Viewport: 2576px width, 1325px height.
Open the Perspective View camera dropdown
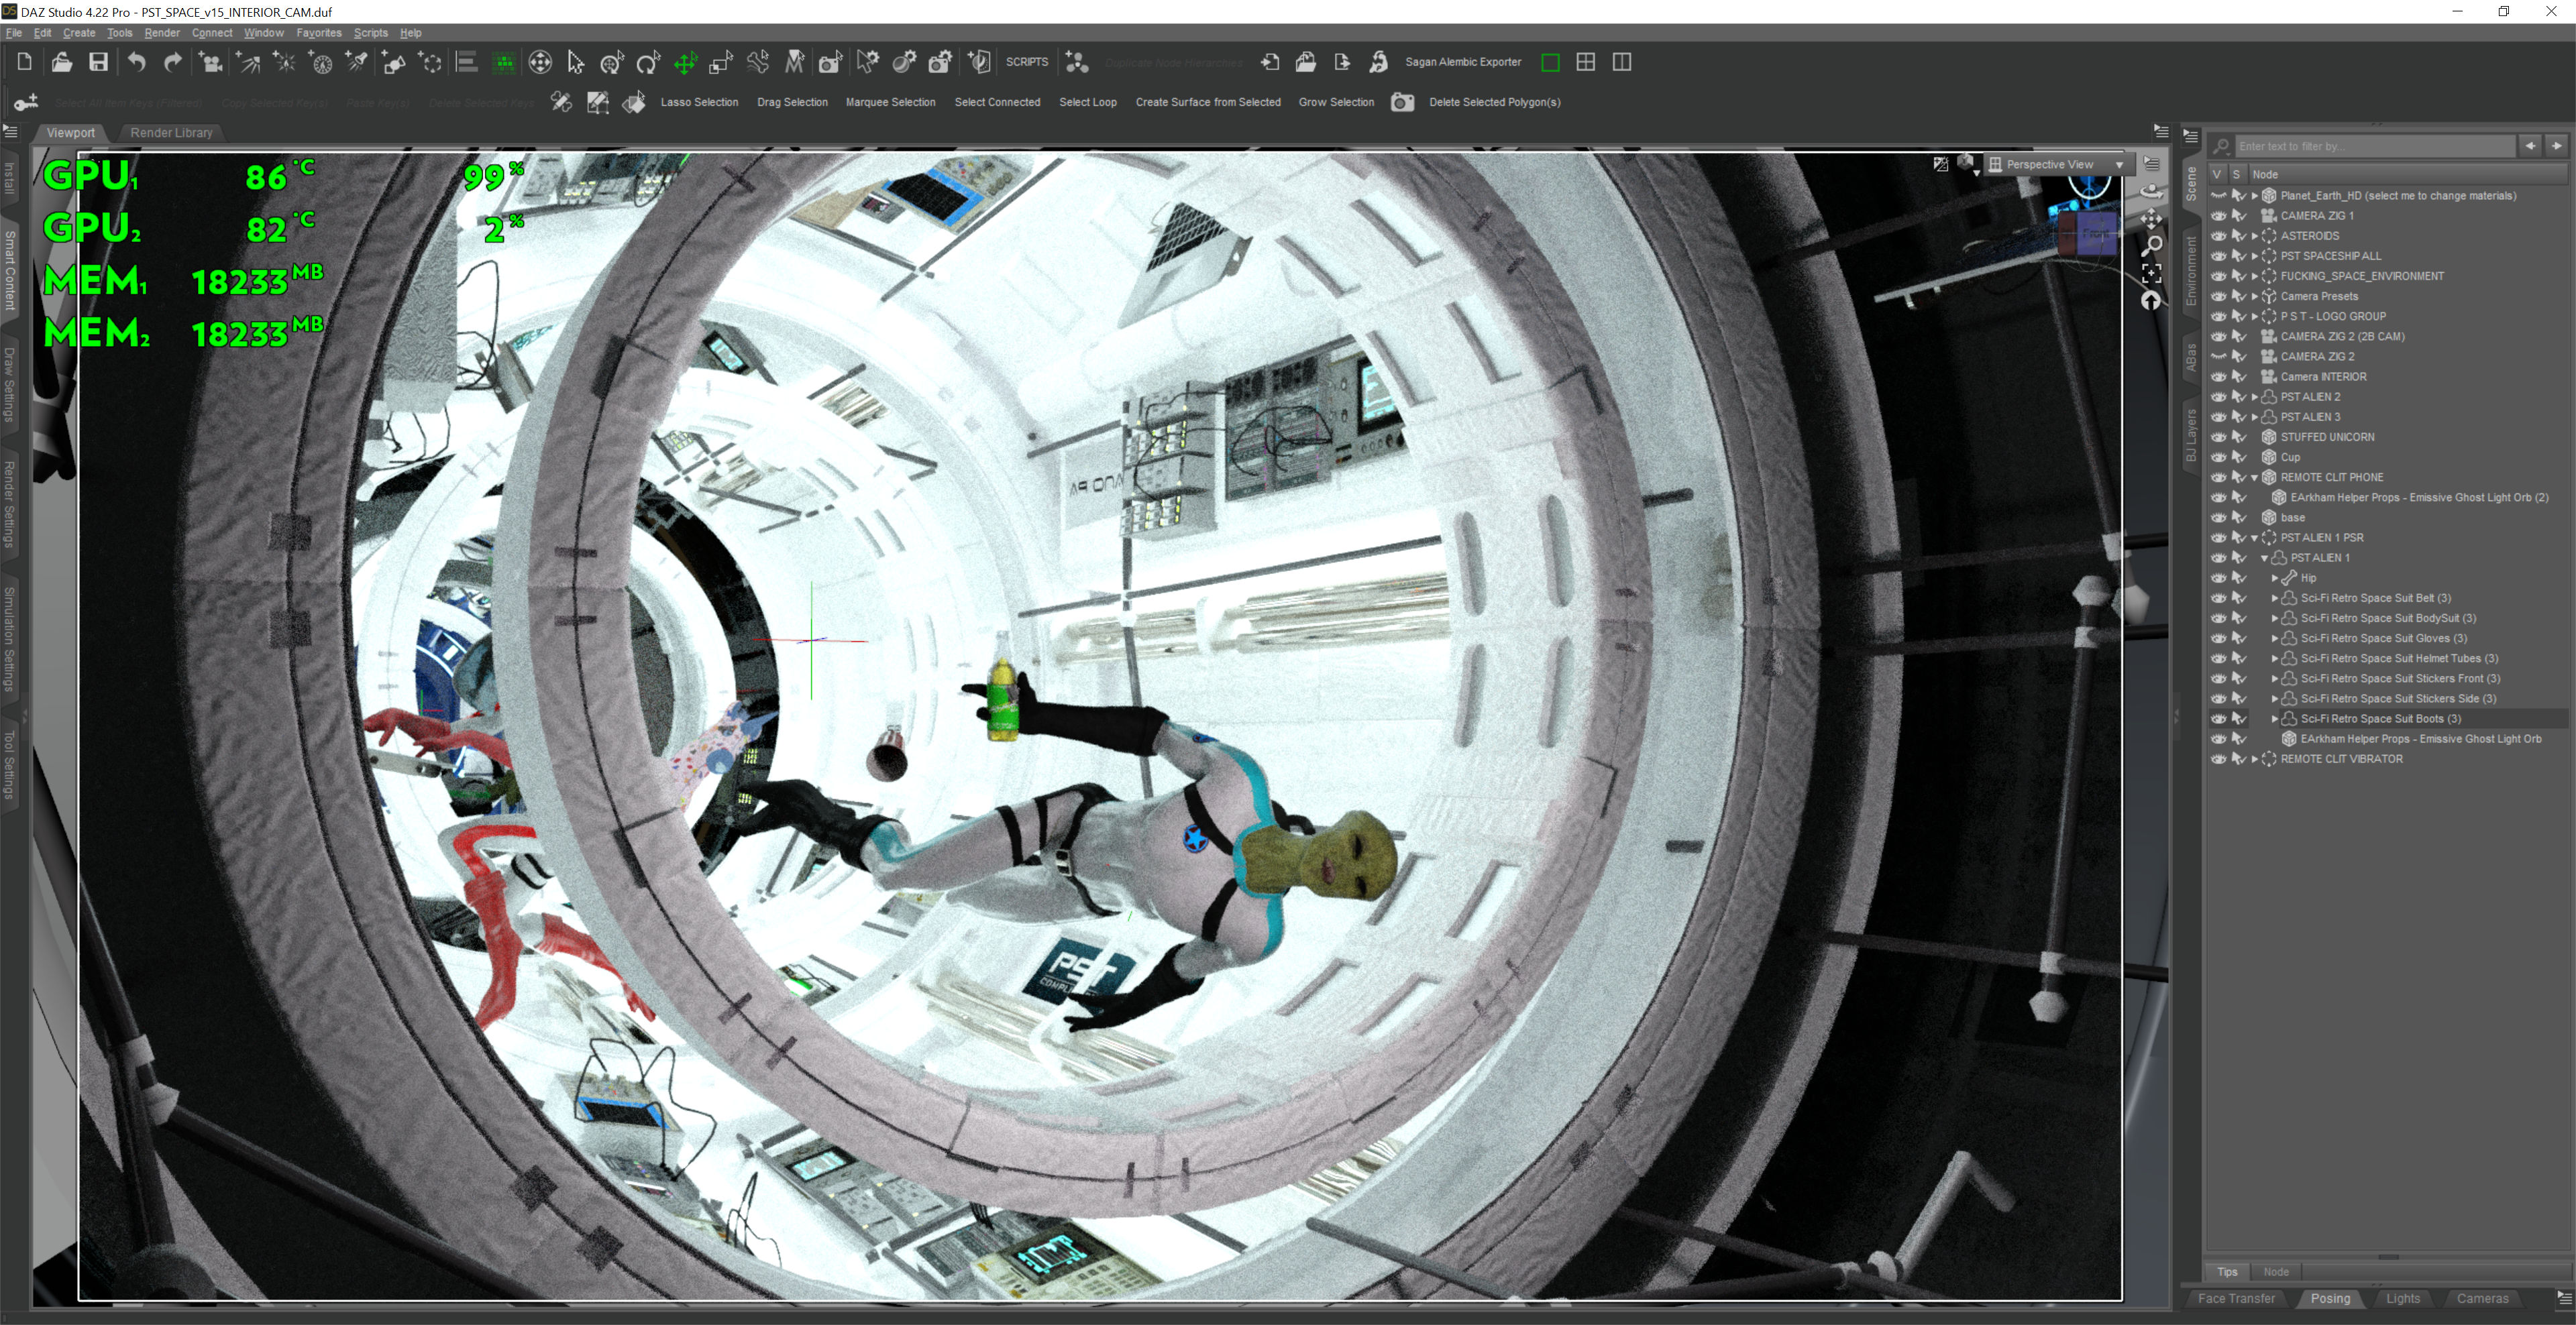pos(2118,165)
